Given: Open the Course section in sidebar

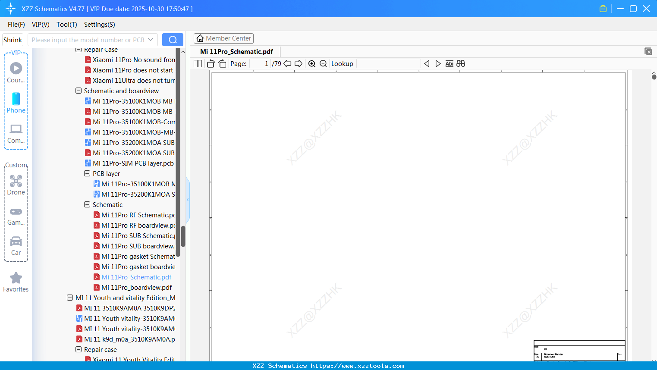Looking at the screenshot, I should (x=16, y=72).
